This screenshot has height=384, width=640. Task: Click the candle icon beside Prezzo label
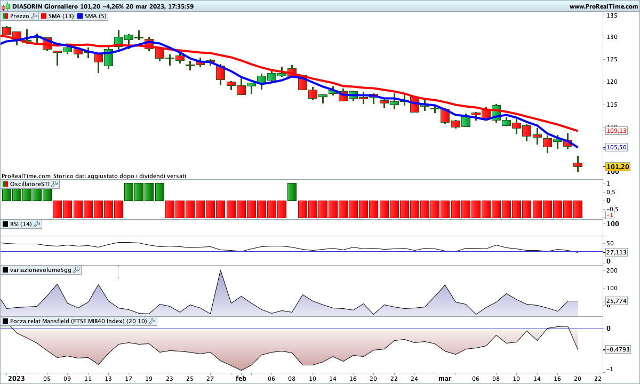5,16
